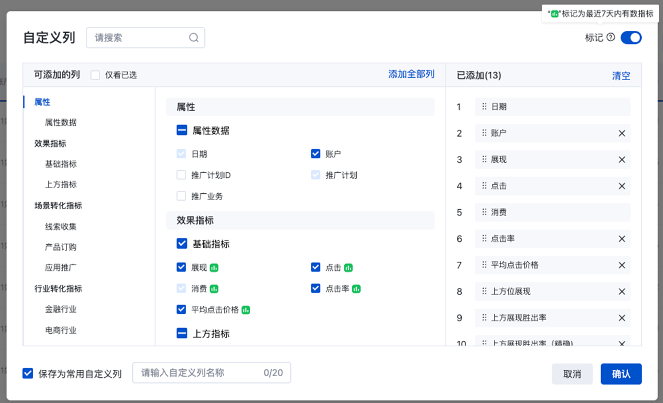
Task: Click 清空 to clear added columns
Action: coord(621,75)
